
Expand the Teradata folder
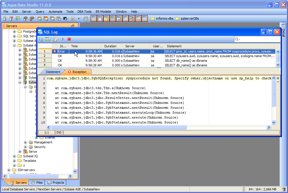point(14,161)
